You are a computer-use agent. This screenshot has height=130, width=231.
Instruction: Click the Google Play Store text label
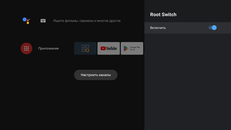tap(135, 49)
